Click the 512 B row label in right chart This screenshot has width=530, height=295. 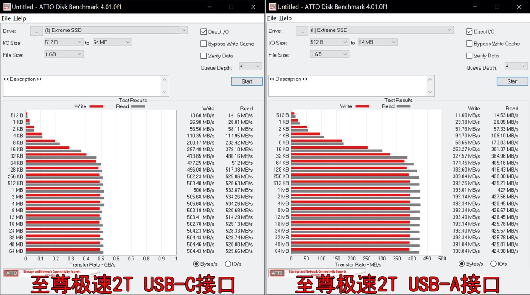point(283,115)
